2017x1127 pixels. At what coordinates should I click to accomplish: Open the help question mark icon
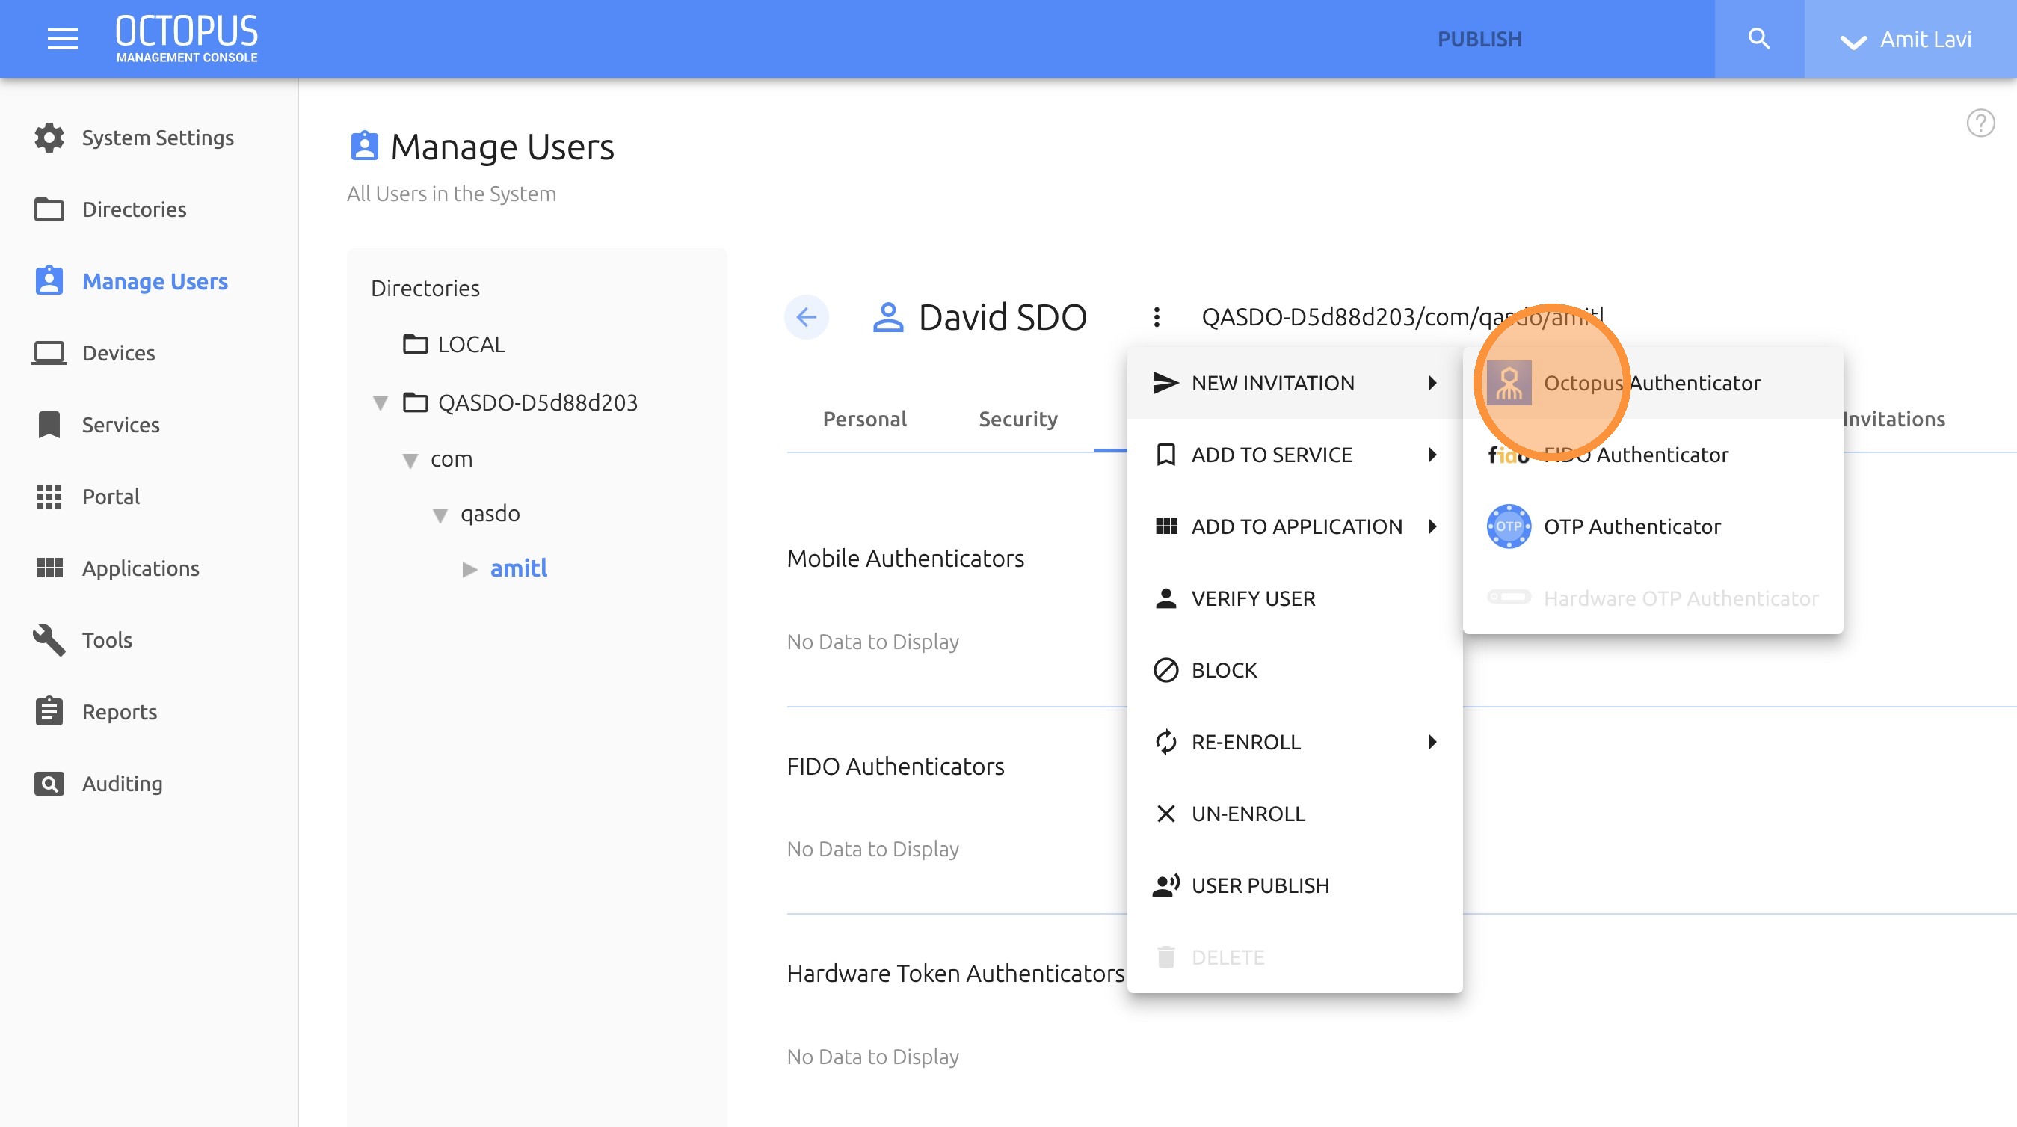tap(1980, 123)
